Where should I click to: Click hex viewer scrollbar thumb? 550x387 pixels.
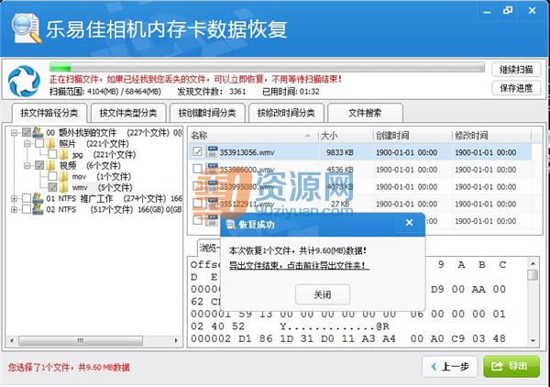[533, 274]
